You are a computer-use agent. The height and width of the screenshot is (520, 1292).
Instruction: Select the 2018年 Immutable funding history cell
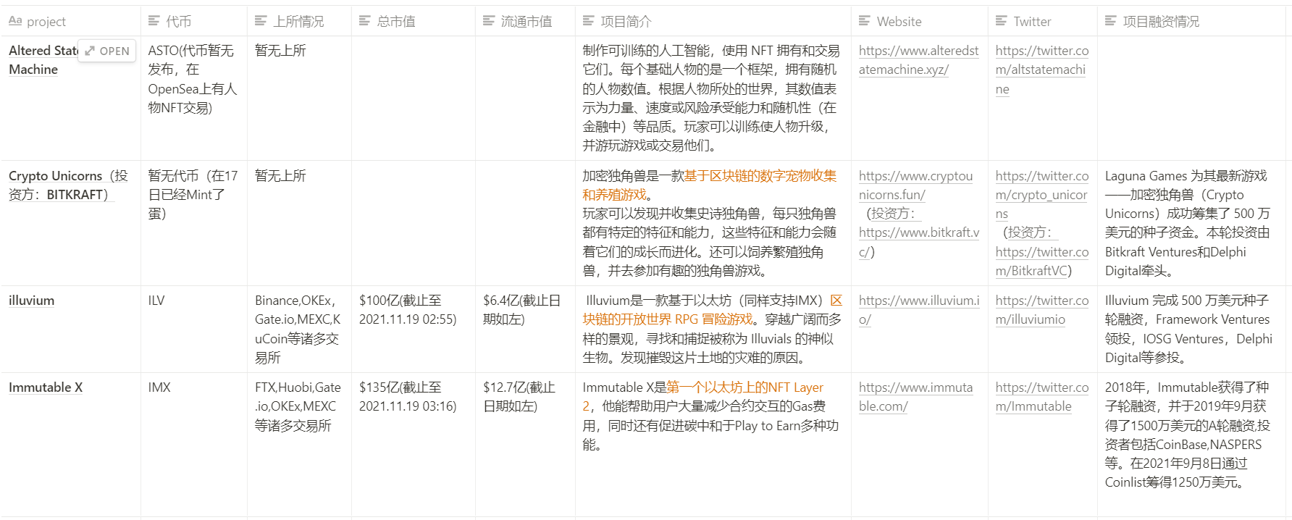1192,445
